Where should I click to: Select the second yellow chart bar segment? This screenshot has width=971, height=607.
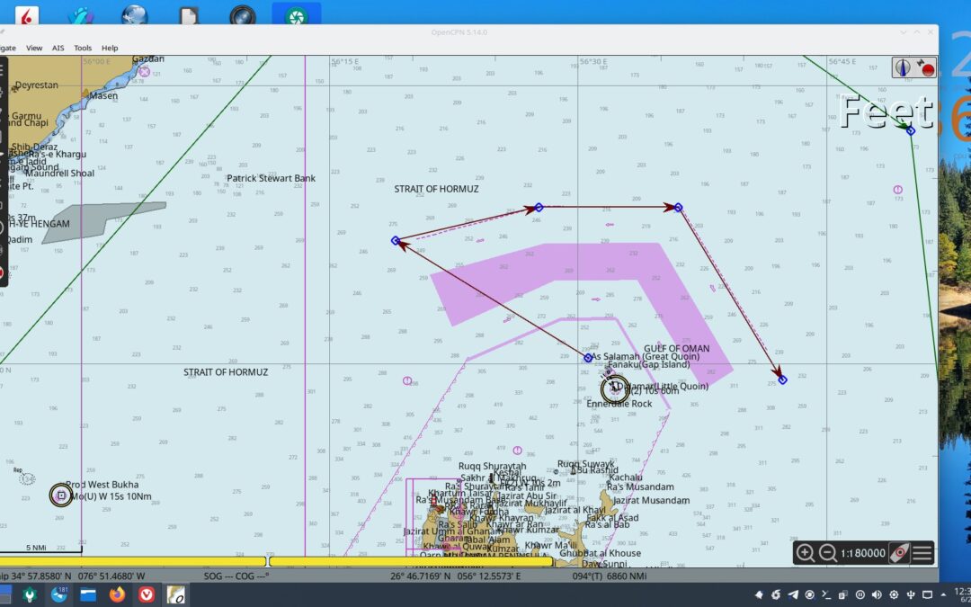tap(411, 561)
